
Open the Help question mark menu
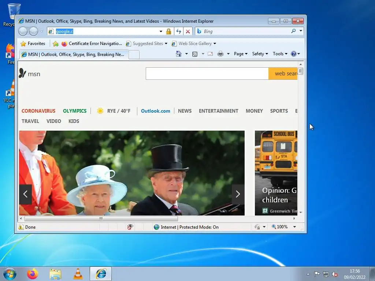coord(296,54)
